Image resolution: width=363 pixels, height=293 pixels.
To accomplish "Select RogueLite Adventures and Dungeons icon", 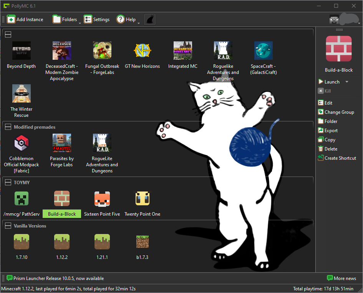I will tap(102, 143).
